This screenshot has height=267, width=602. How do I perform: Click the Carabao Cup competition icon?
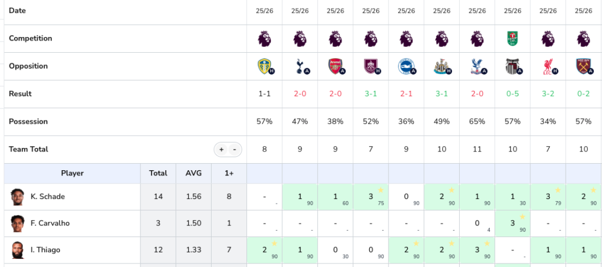512,39
